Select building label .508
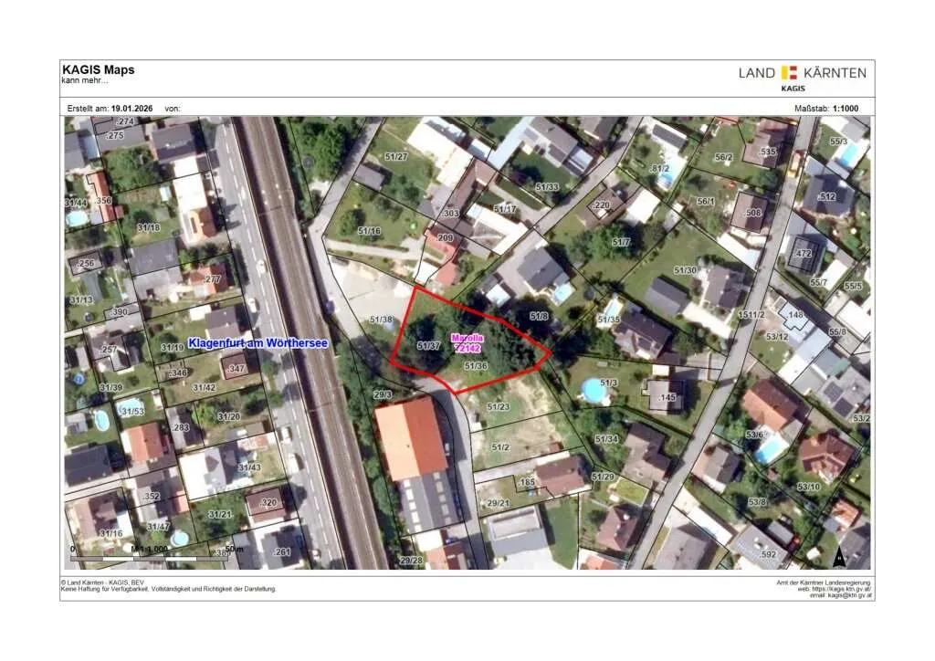Viewport: 935px width, 661px height. 752,213
